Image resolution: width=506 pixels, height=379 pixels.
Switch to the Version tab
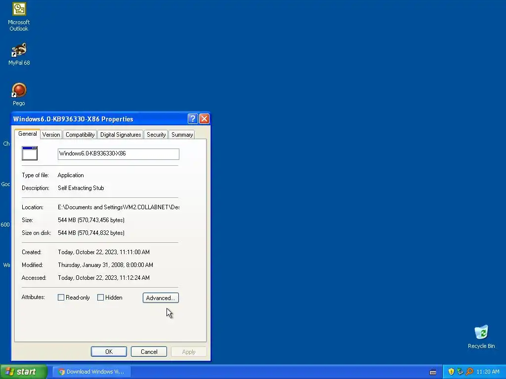click(x=51, y=135)
